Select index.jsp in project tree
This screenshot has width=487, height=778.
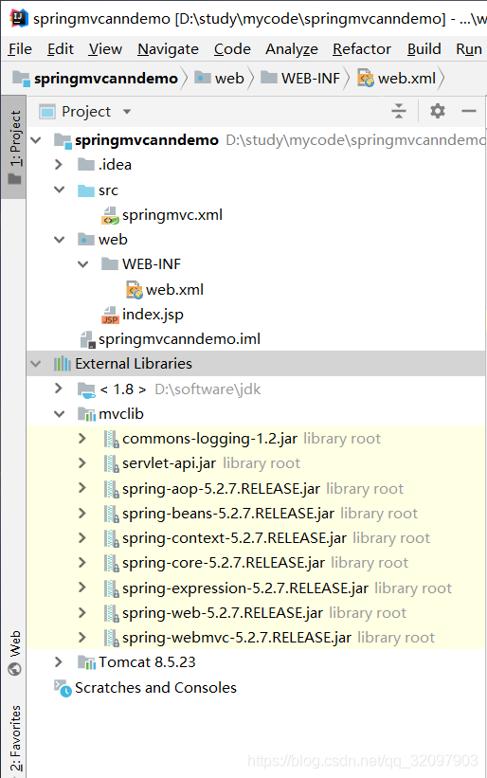153,315
